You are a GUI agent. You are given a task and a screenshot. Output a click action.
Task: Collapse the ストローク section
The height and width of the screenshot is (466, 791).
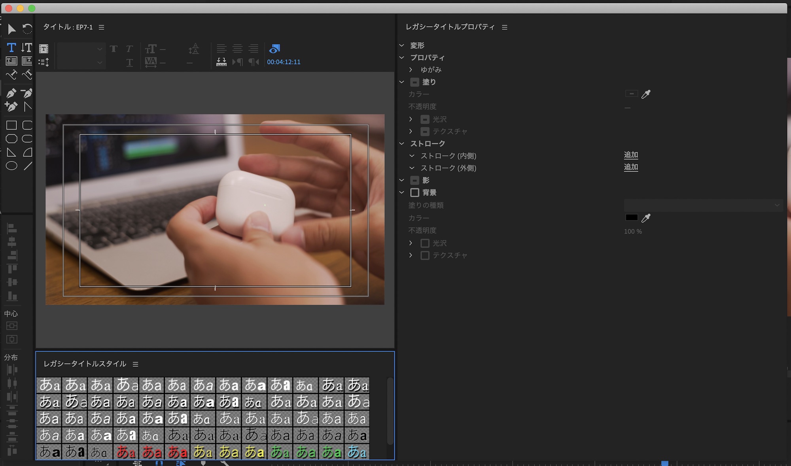402,143
